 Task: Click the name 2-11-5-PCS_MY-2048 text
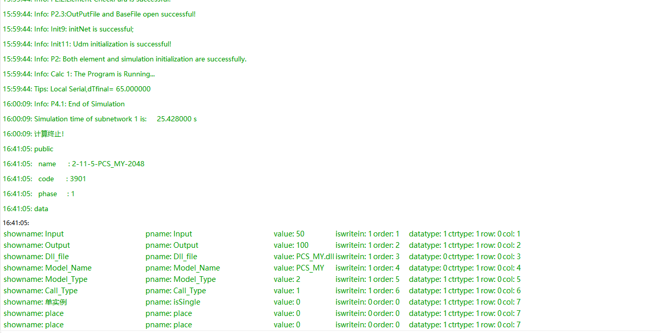tap(108, 164)
